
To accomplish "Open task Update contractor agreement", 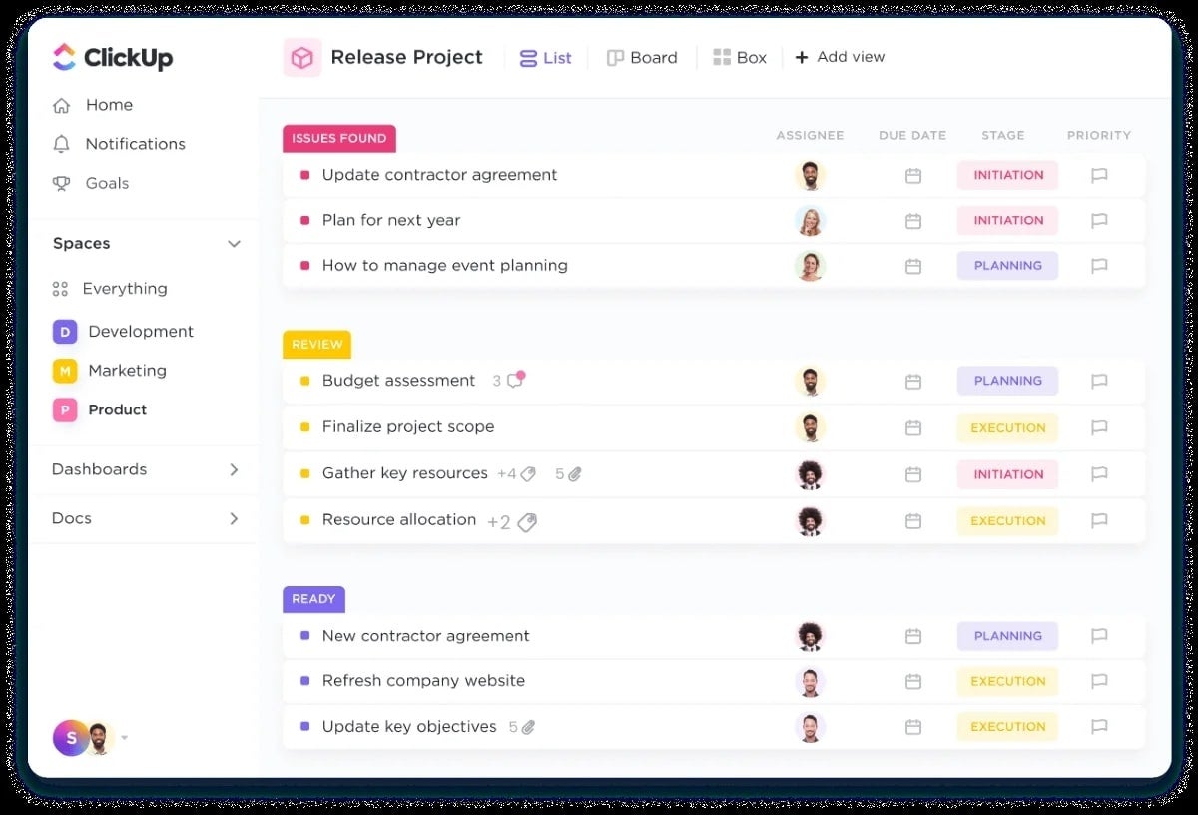I will click(439, 175).
